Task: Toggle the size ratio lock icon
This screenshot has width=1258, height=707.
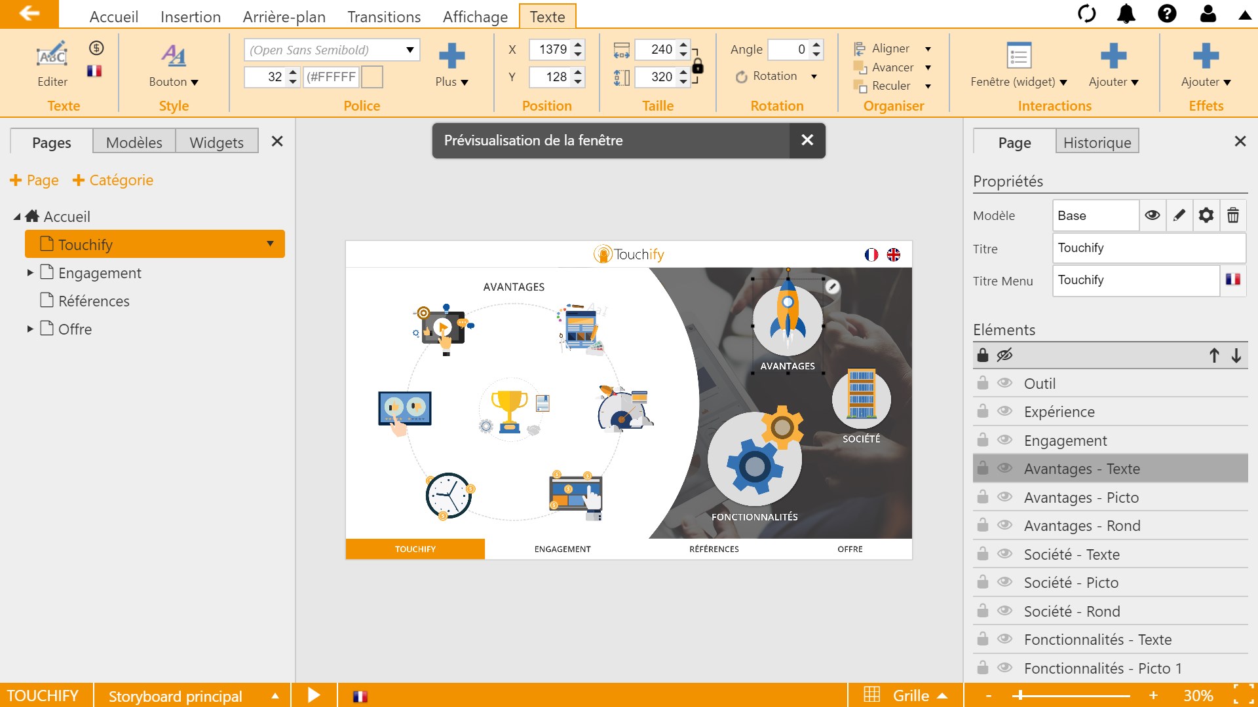Action: [x=698, y=66]
